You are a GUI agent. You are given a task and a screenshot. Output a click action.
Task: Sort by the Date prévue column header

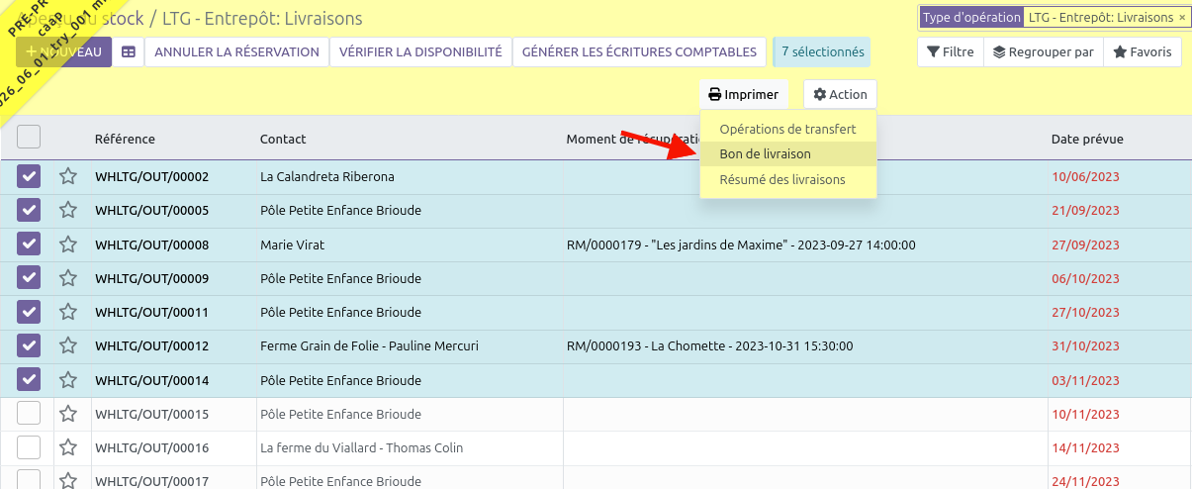pos(1087,139)
